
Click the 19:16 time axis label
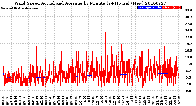(x=145, y=100)
